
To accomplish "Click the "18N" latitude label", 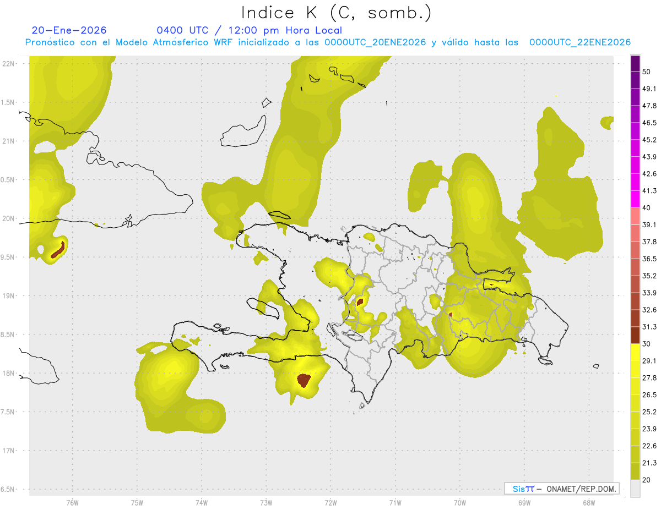I will point(8,374).
